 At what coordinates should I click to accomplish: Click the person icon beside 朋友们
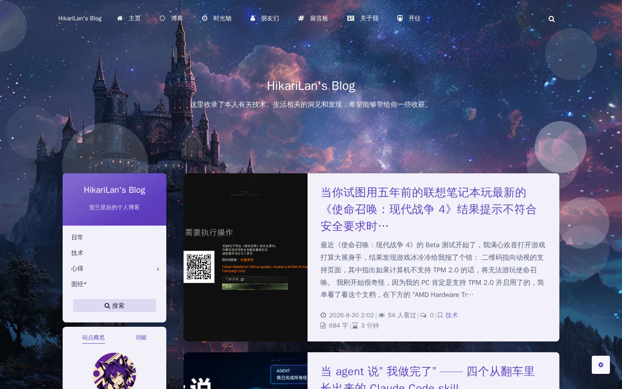253,18
